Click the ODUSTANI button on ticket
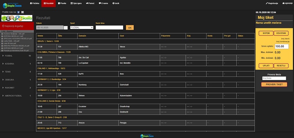This screenshot has height=138, width=294. coord(281,33)
